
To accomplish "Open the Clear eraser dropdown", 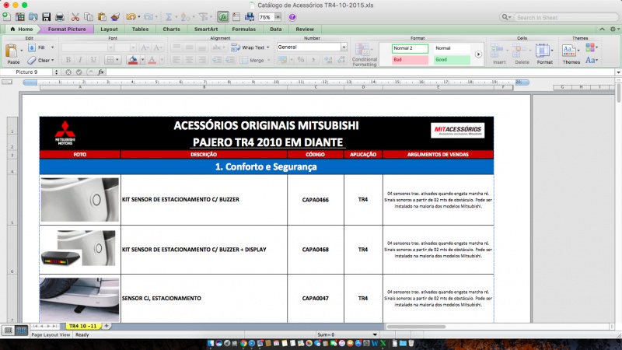I will coord(41,61).
